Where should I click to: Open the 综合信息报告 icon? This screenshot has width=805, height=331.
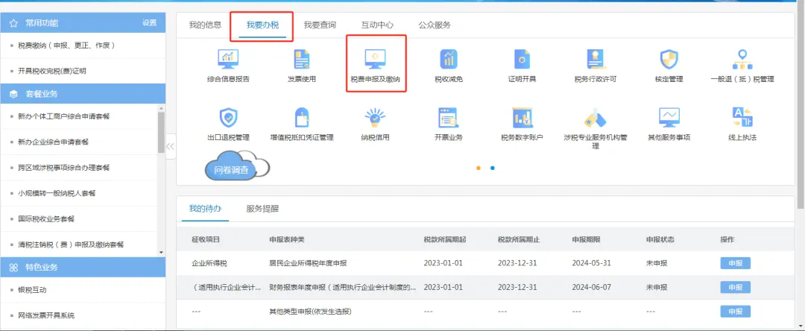coord(228,60)
